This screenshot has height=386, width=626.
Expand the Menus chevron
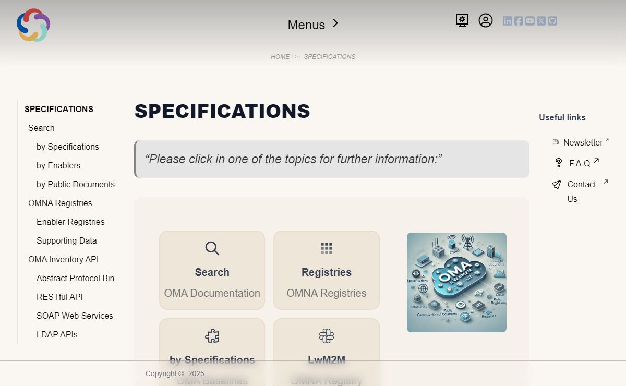335,23
